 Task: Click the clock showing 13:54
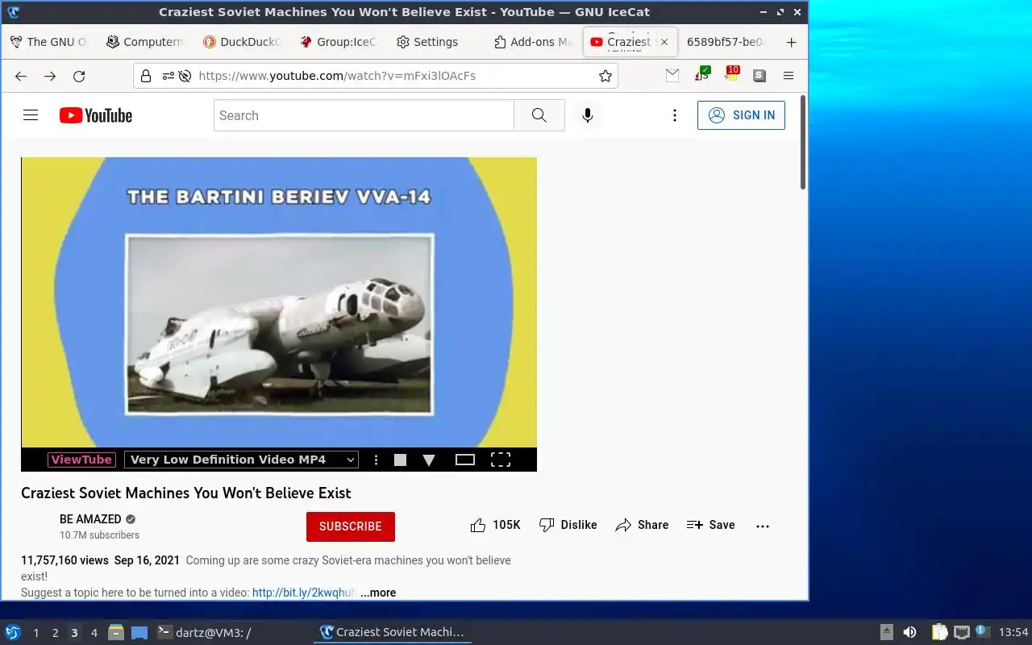tap(1013, 632)
